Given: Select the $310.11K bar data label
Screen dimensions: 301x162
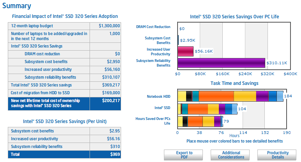Looking at the screenshot, I should click(276, 63).
